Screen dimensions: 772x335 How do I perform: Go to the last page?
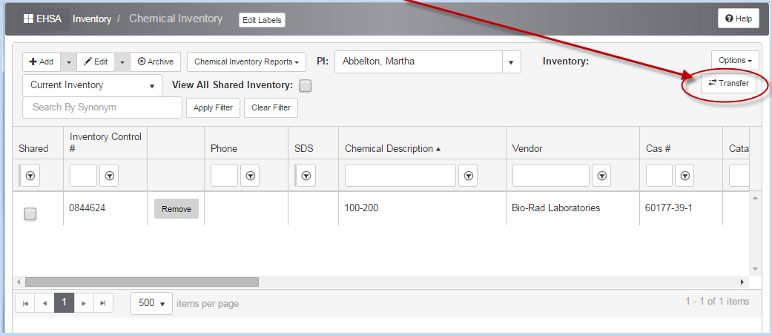pos(103,303)
